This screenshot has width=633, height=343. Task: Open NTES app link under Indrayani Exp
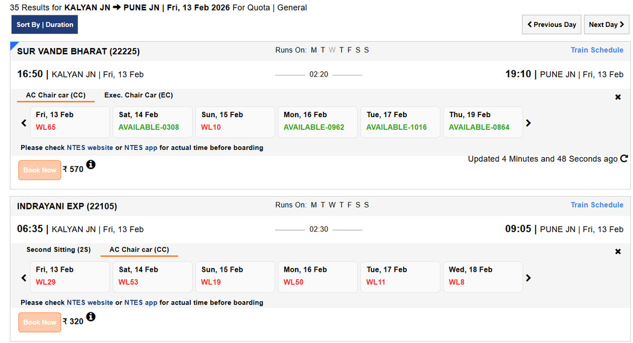[x=141, y=302]
